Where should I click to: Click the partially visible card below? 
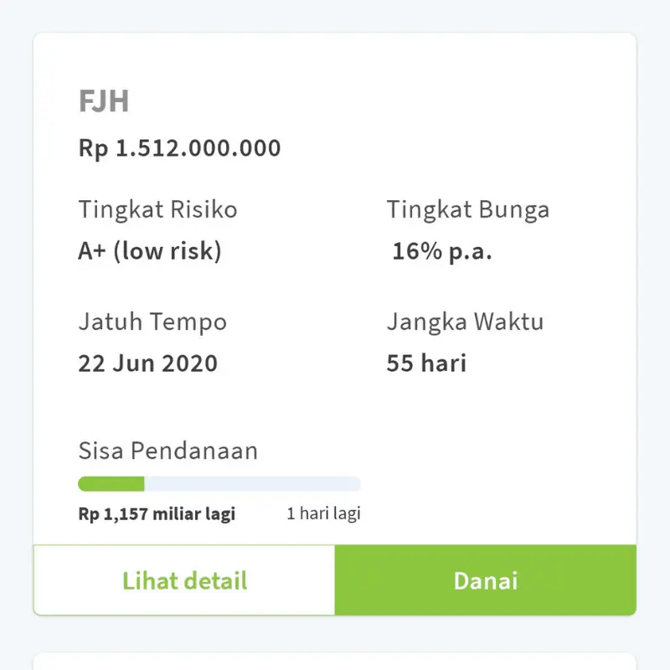coord(335,660)
